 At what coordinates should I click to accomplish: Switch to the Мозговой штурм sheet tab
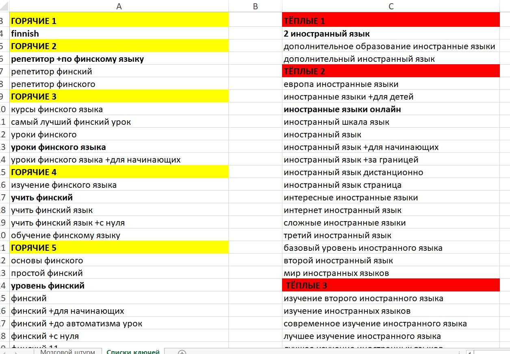click(x=67, y=352)
